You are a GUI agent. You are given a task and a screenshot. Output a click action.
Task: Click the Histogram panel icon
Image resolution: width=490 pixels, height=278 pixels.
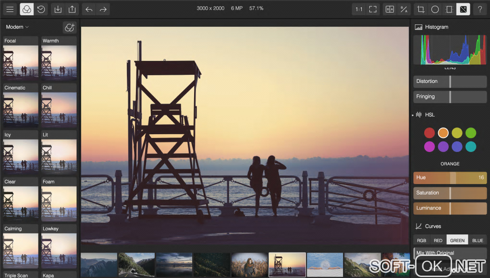pos(418,27)
